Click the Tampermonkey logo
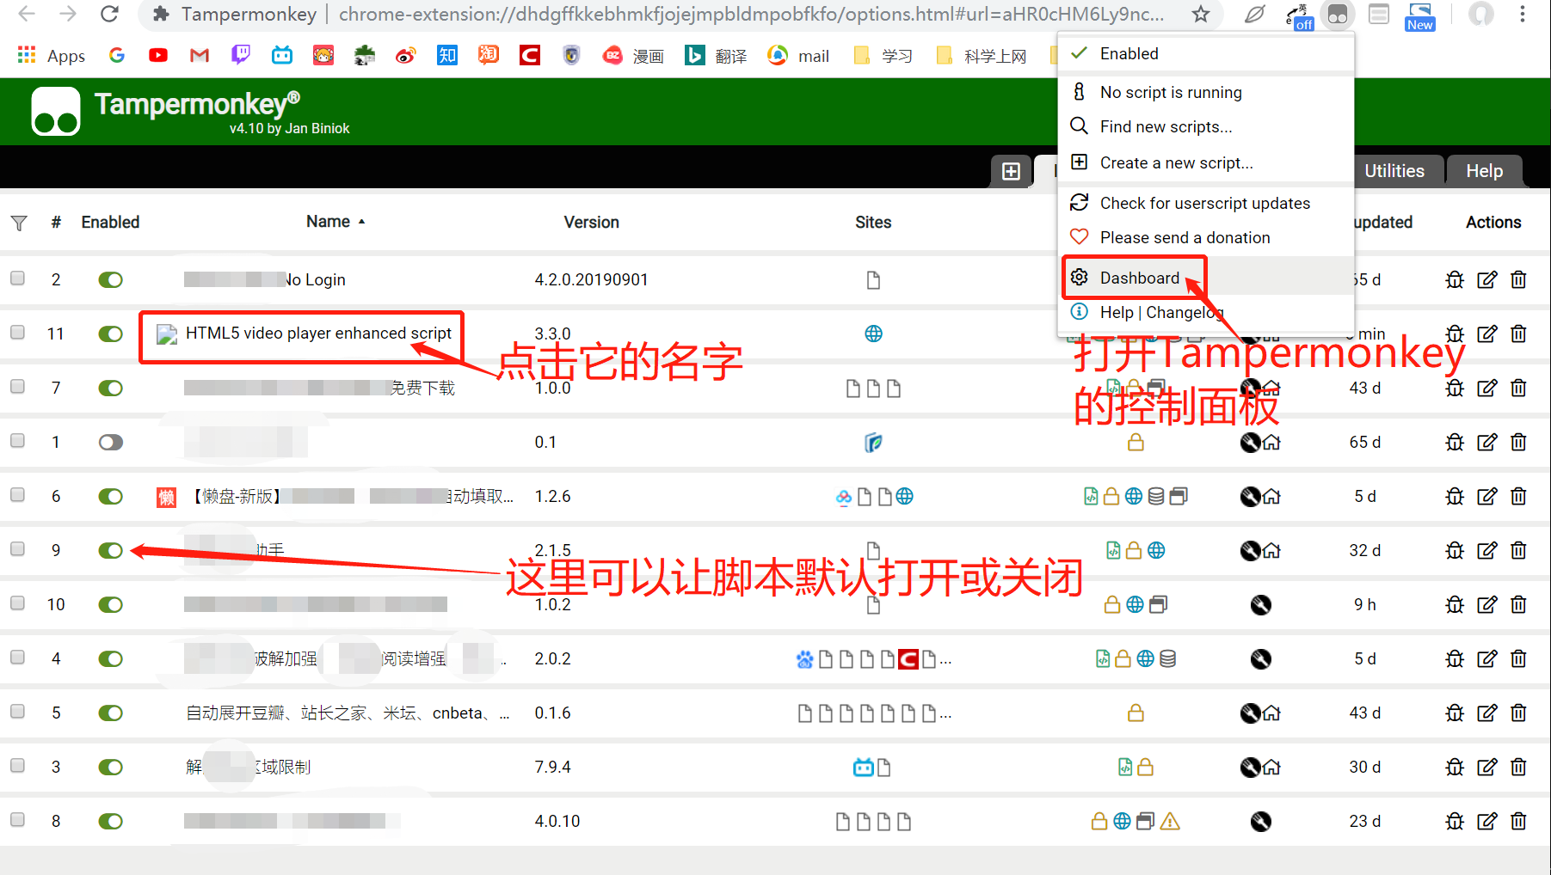The image size is (1551, 875). pyautogui.click(x=55, y=111)
